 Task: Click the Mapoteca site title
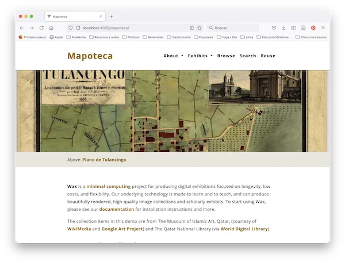pyautogui.click(x=90, y=56)
